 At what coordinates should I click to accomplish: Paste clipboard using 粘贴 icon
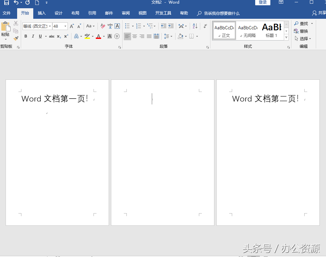[x=6, y=27]
